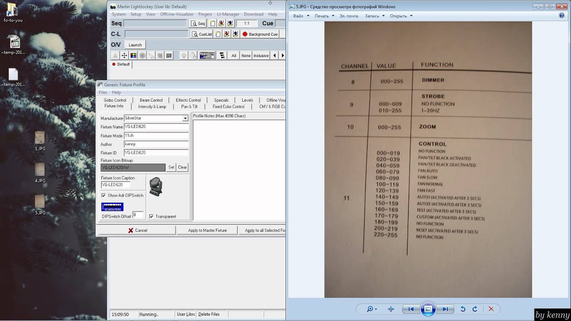Click the Author input field
This screenshot has height=321, width=571.
[156, 144]
